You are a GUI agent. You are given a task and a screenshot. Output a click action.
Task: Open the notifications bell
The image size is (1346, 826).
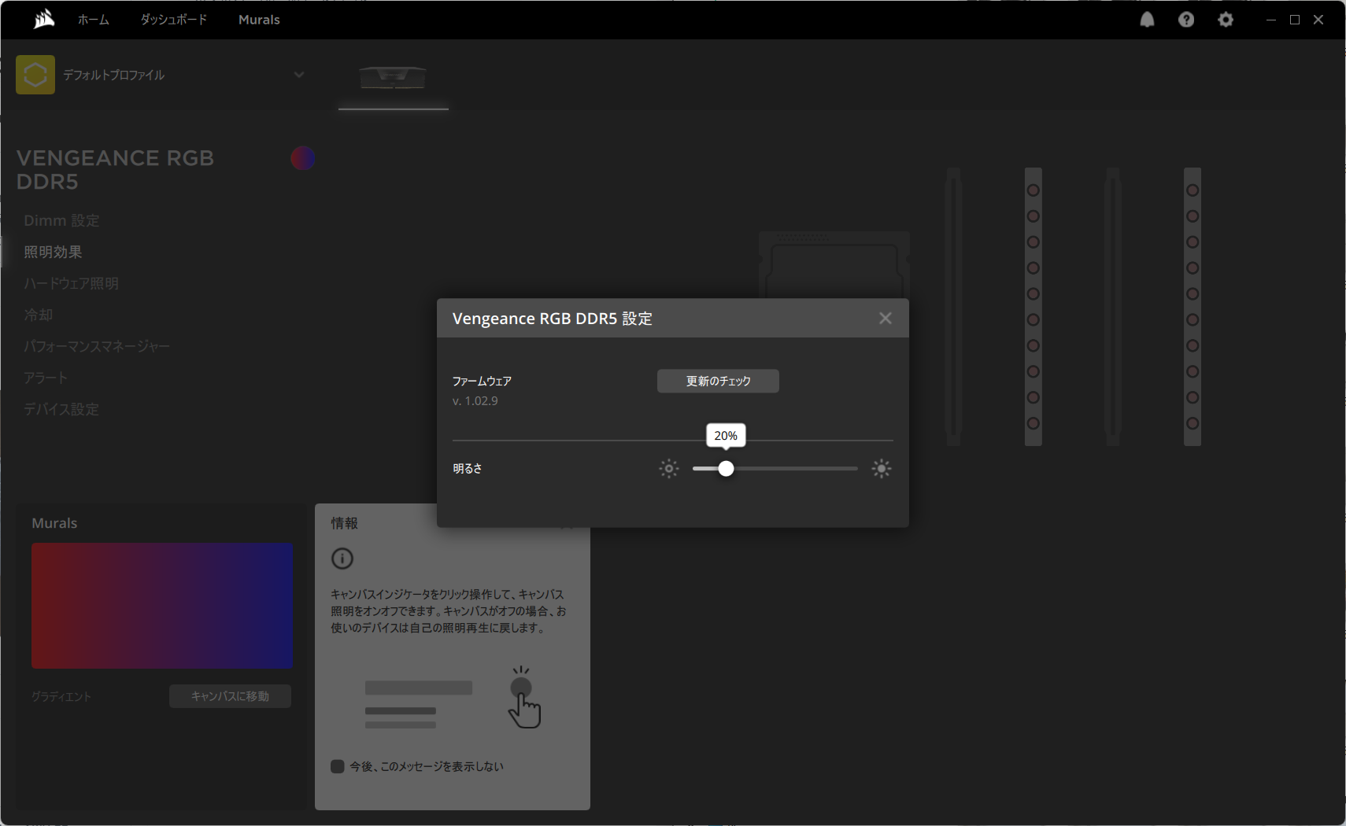pyautogui.click(x=1147, y=20)
